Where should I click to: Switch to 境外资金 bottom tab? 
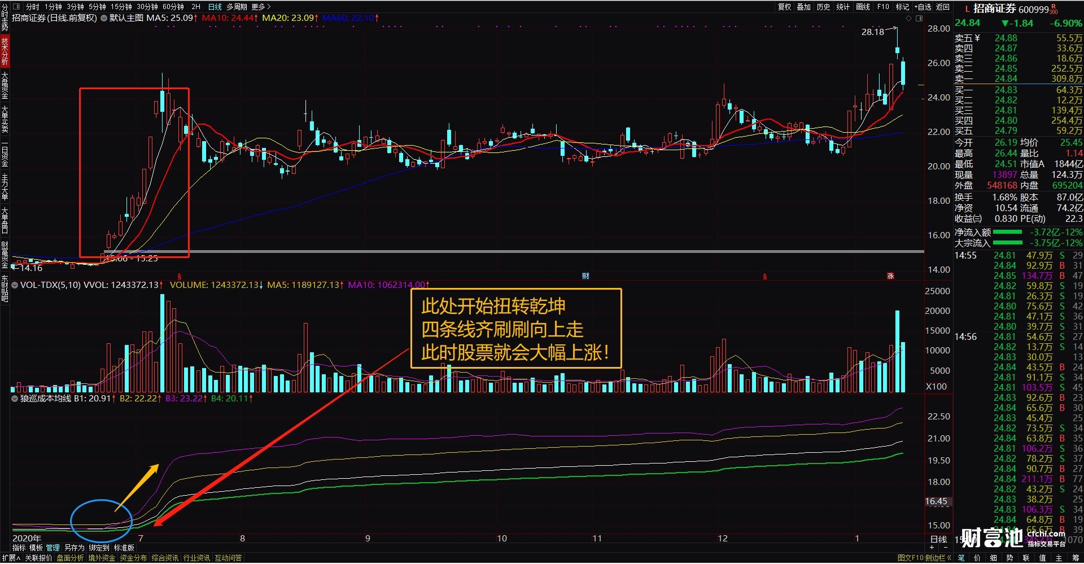pos(102,558)
